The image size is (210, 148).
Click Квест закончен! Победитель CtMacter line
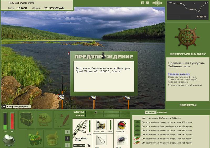pyautogui.click(x=161, y=118)
